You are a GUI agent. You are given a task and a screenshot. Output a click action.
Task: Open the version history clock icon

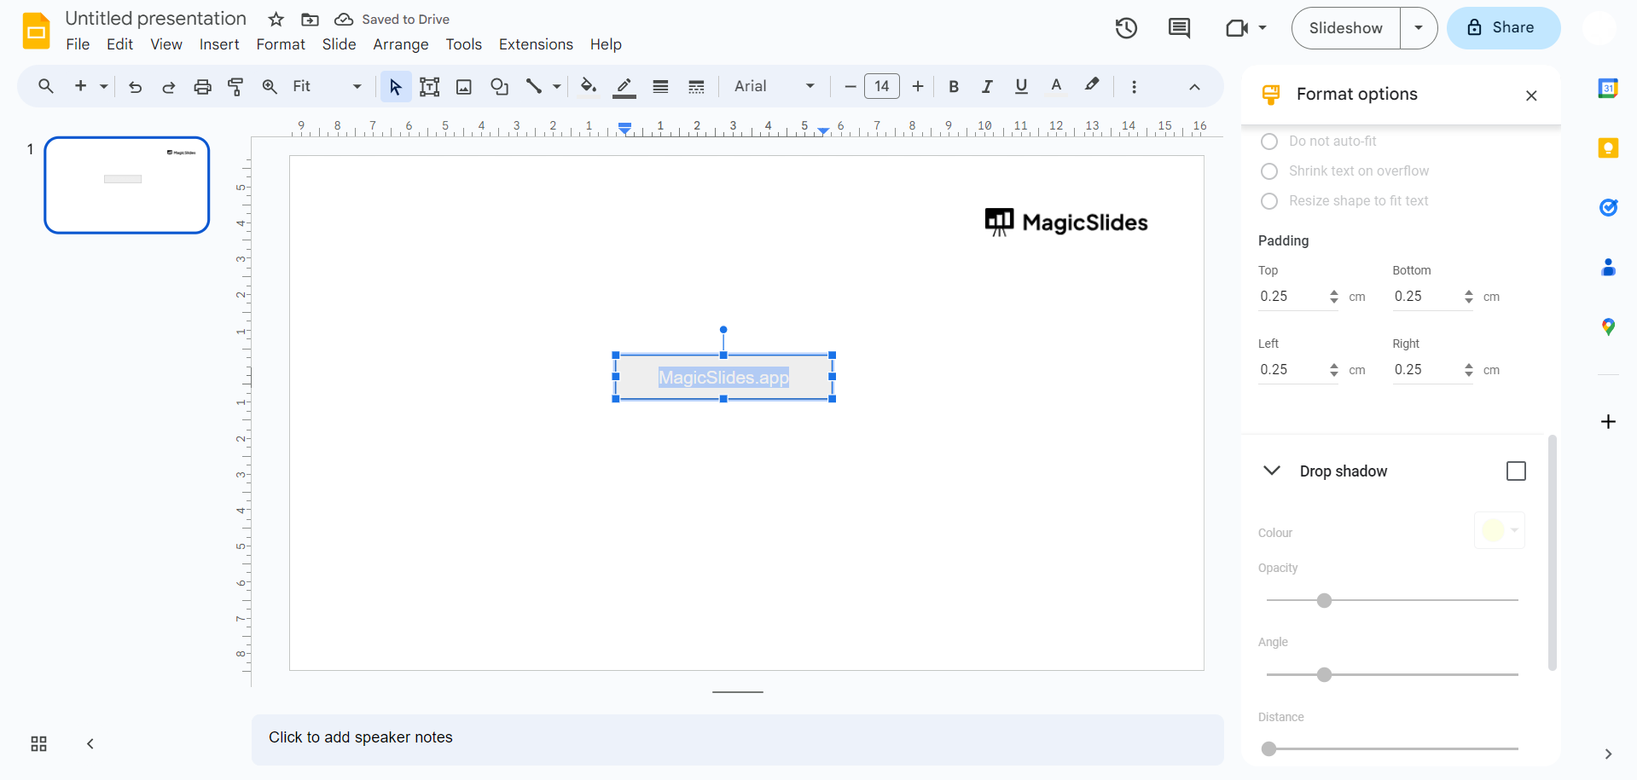1126,28
